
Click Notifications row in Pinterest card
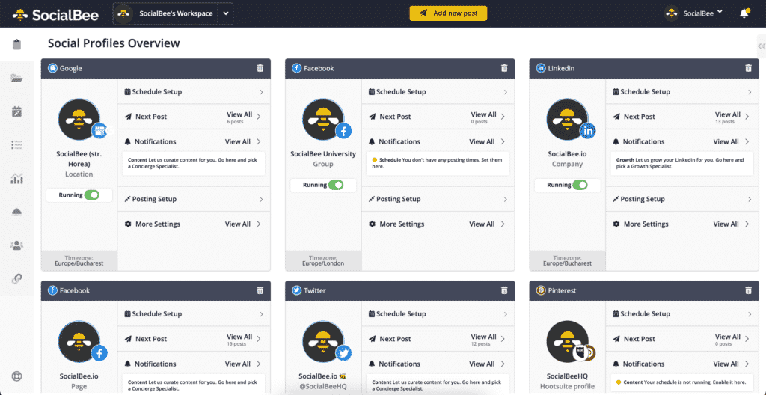pos(682,364)
